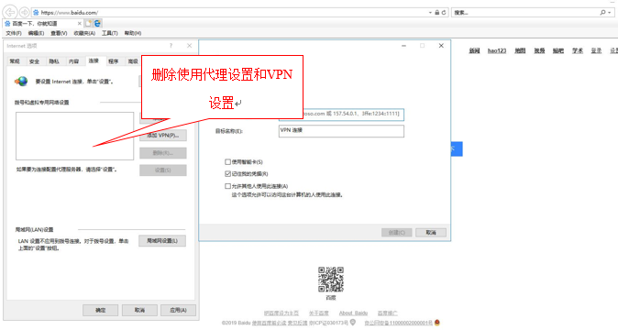Switch to the 安全 tab
Screen dimensions: 618x330
click(34, 61)
